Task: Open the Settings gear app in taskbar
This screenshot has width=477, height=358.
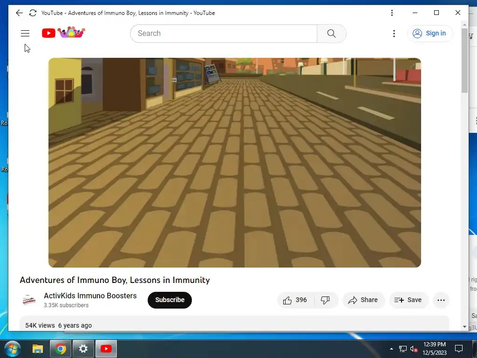Action: [83, 349]
